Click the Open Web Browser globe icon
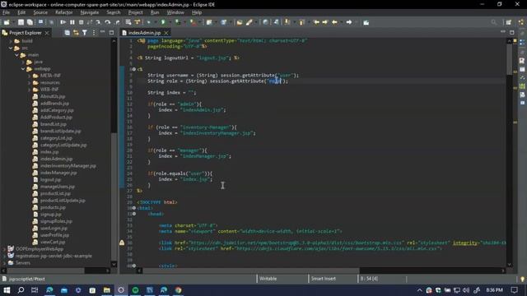This screenshot has width=527, height=296. (265, 22)
